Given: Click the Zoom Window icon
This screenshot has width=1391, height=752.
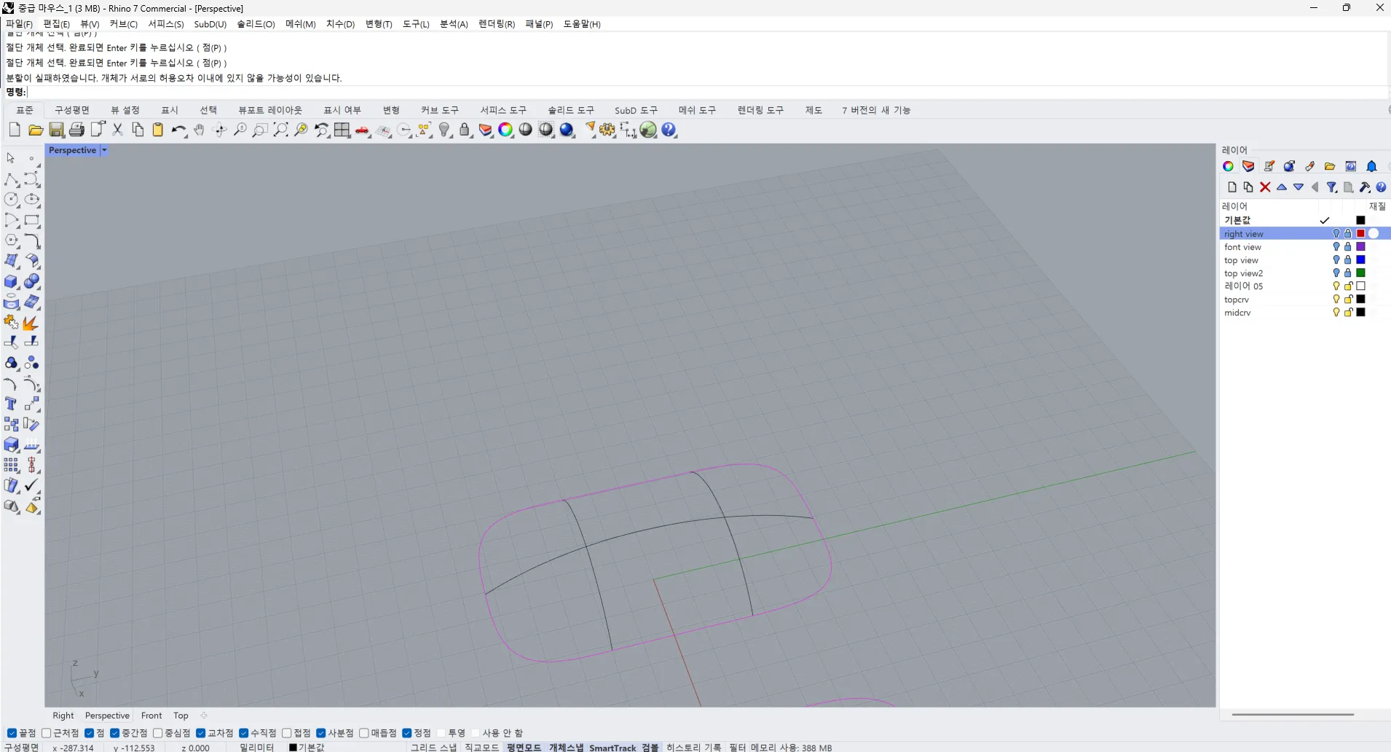Looking at the screenshot, I should 260,130.
